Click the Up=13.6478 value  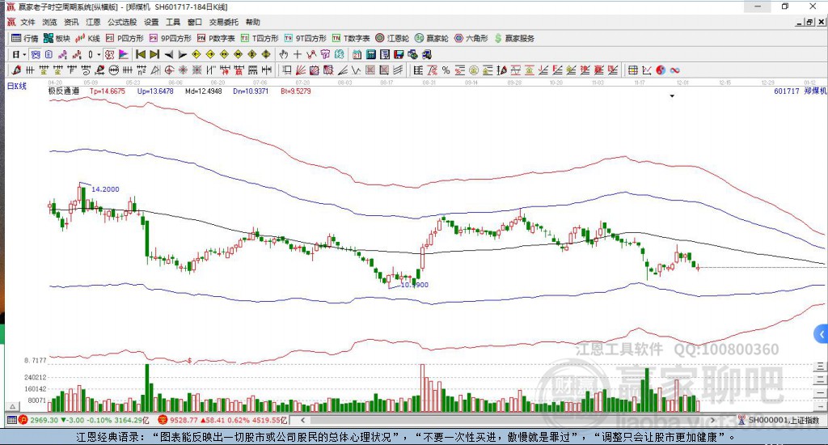click(x=155, y=91)
